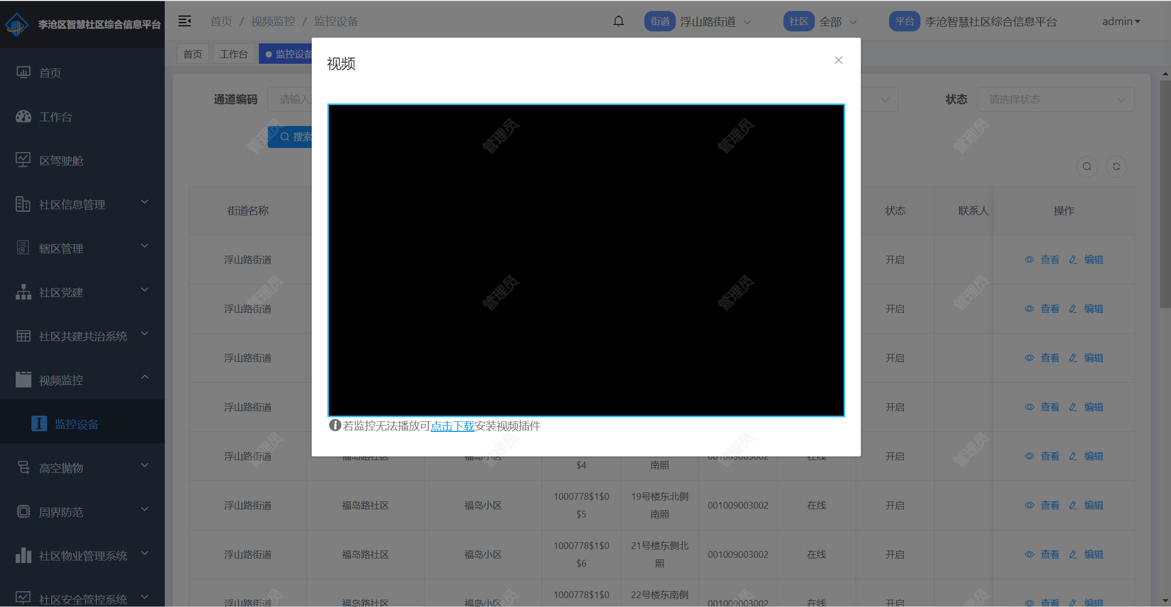
Task: Open the 社区 全部 dropdown
Action: [x=837, y=21]
